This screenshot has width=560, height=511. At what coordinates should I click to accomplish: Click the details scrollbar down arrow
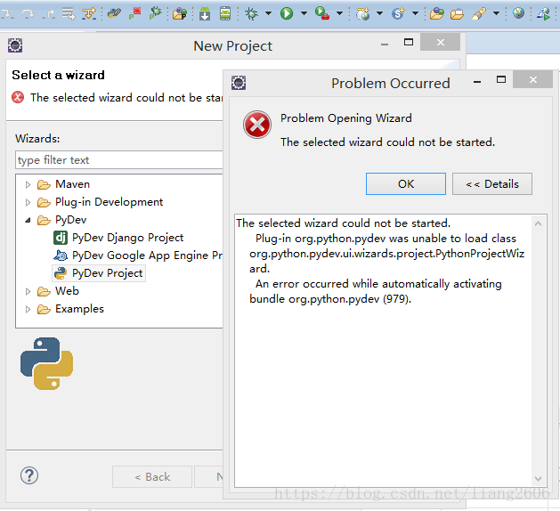539,478
